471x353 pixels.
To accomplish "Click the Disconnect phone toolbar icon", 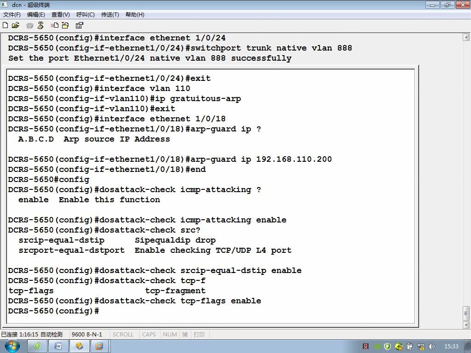I will (x=40, y=25).
